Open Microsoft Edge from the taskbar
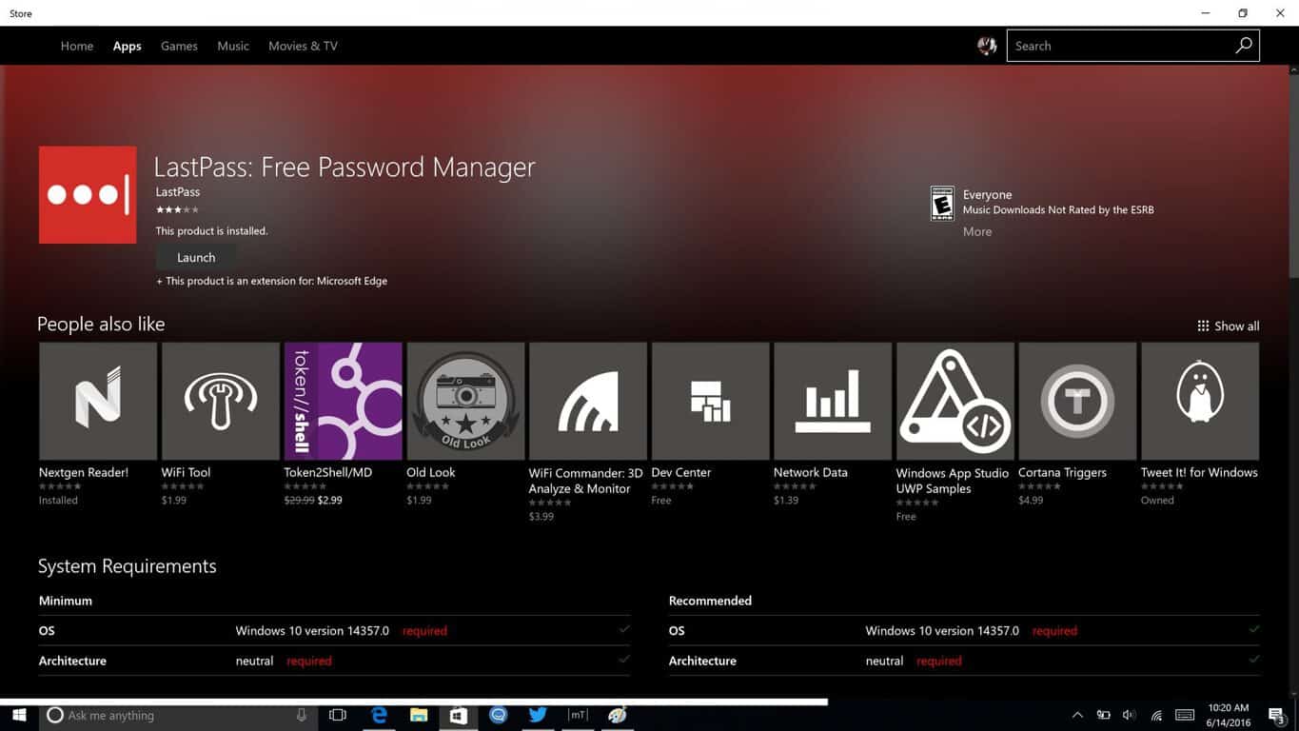The width and height of the screenshot is (1299, 731). 379,715
